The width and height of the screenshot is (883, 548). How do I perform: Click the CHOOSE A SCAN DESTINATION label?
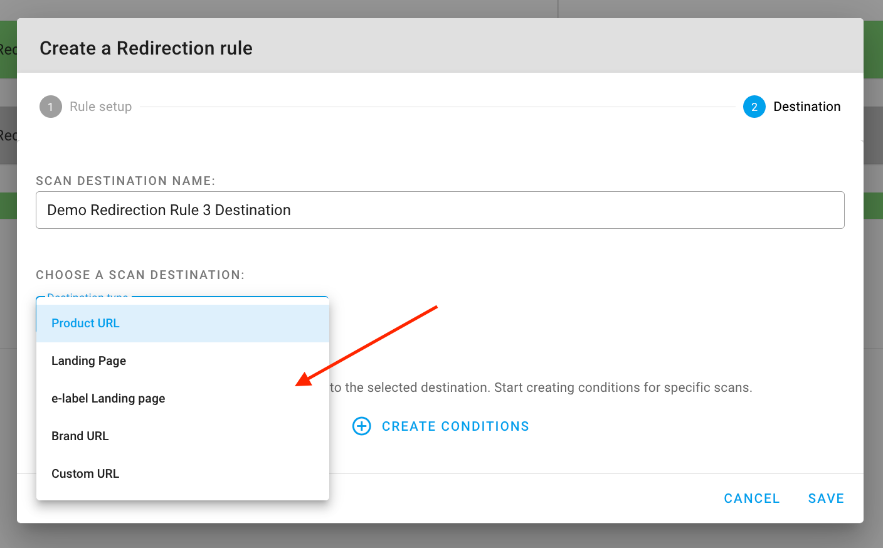tap(140, 275)
